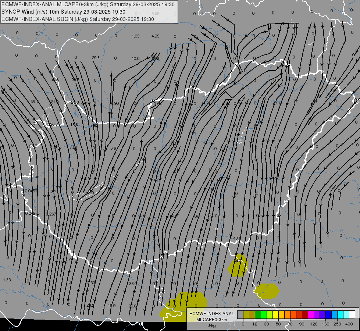This screenshot has height=331, width=360.
Task: Click the map value '39.0'
Action: click(x=132, y=306)
